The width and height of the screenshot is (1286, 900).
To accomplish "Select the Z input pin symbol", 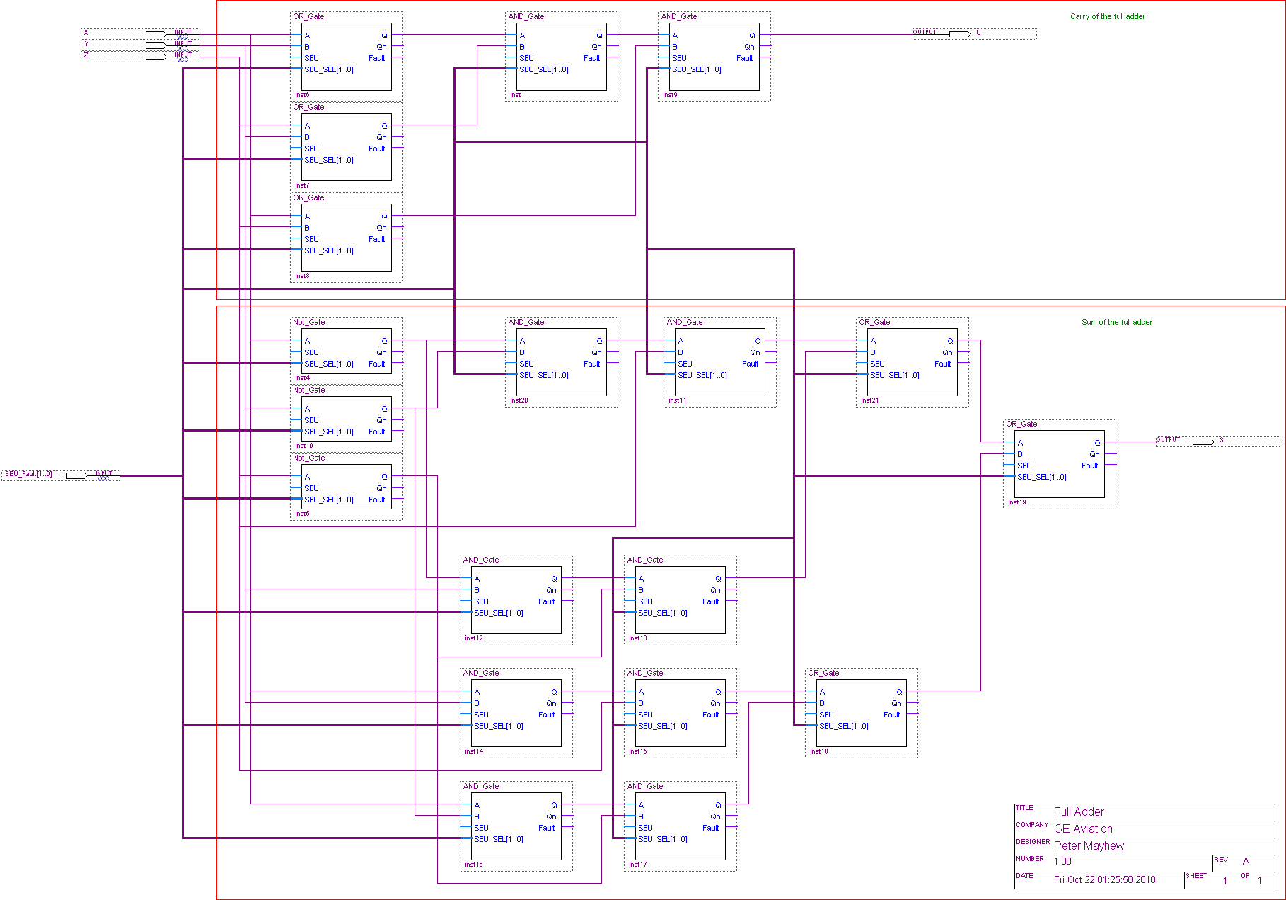I will [156, 57].
